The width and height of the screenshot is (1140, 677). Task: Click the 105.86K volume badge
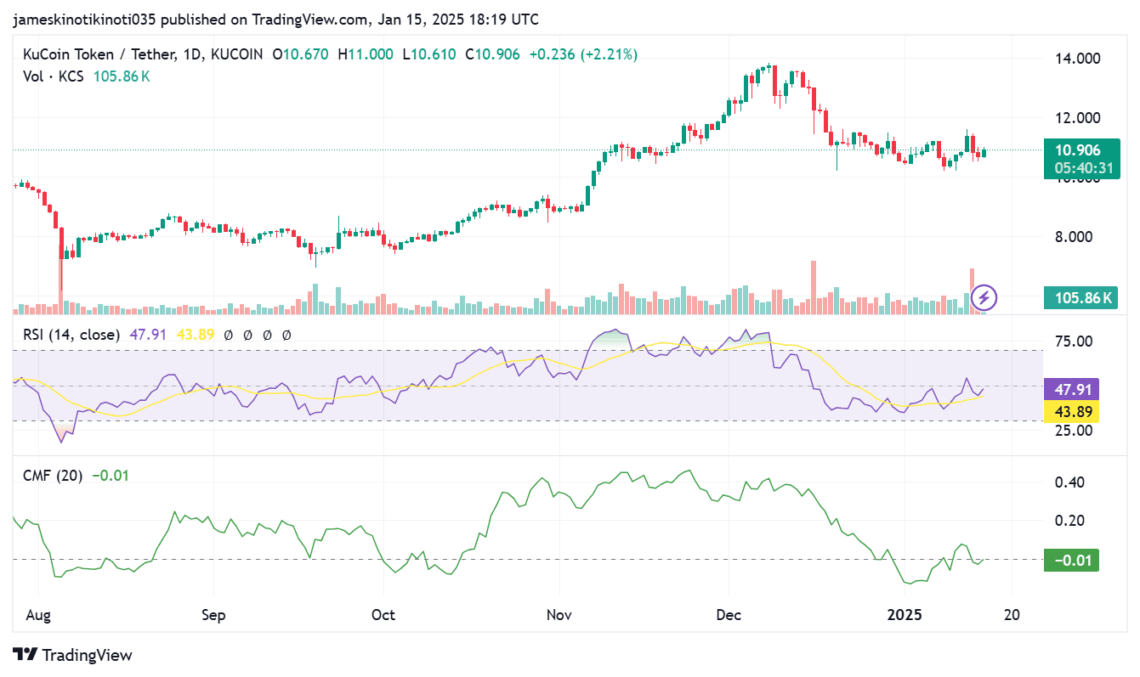pyautogui.click(x=1080, y=297)
